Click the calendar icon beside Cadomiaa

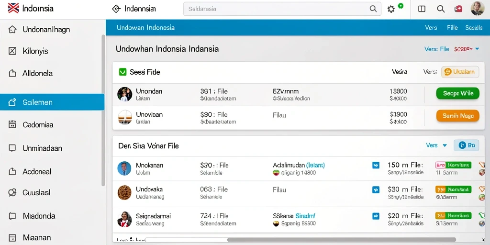[x=12, y=125]
